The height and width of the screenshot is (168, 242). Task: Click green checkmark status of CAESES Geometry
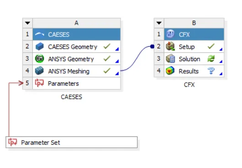pos(107,46)
